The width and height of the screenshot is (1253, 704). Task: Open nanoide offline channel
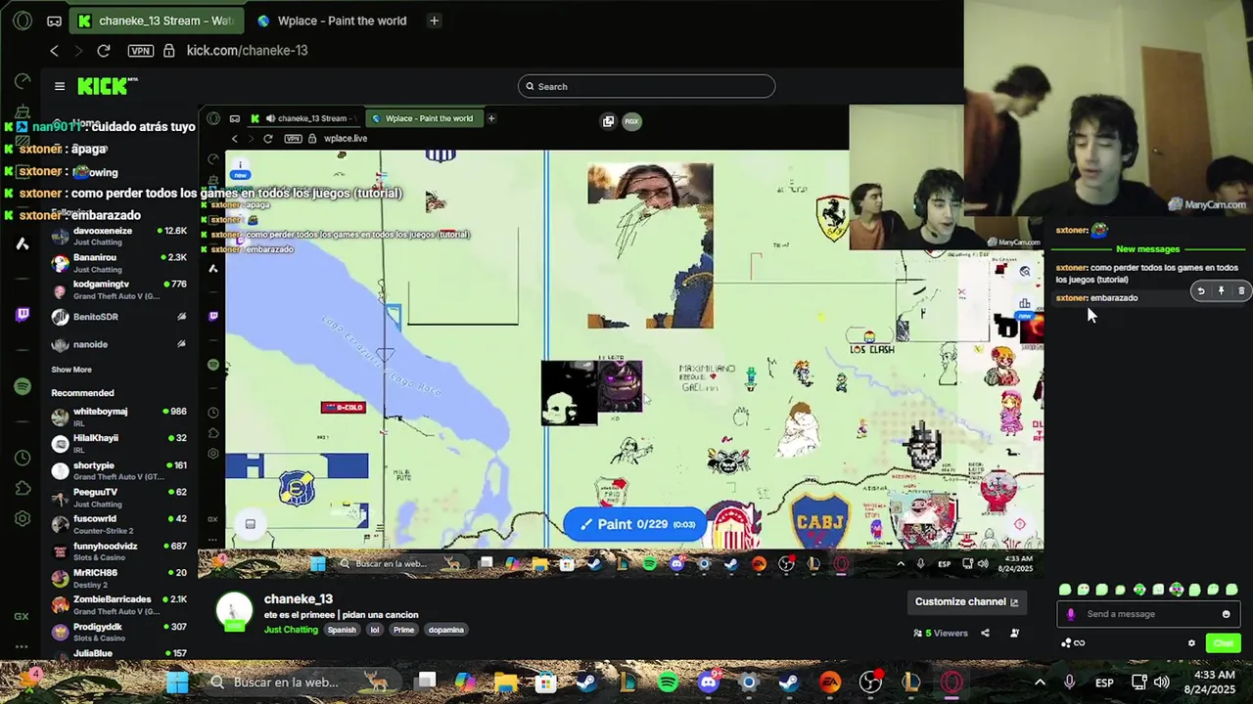click(117, 344)
